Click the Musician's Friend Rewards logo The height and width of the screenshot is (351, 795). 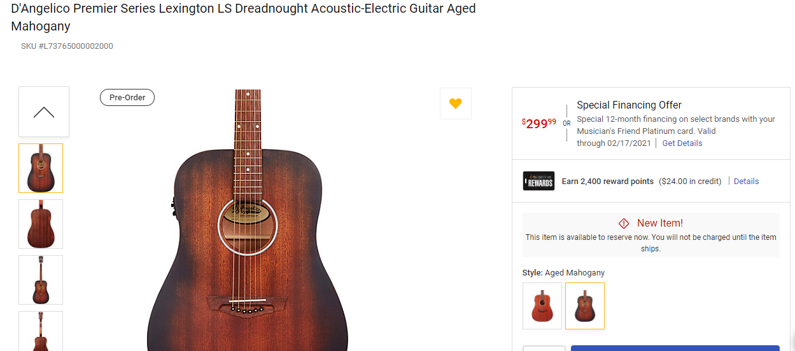(538, 181)
